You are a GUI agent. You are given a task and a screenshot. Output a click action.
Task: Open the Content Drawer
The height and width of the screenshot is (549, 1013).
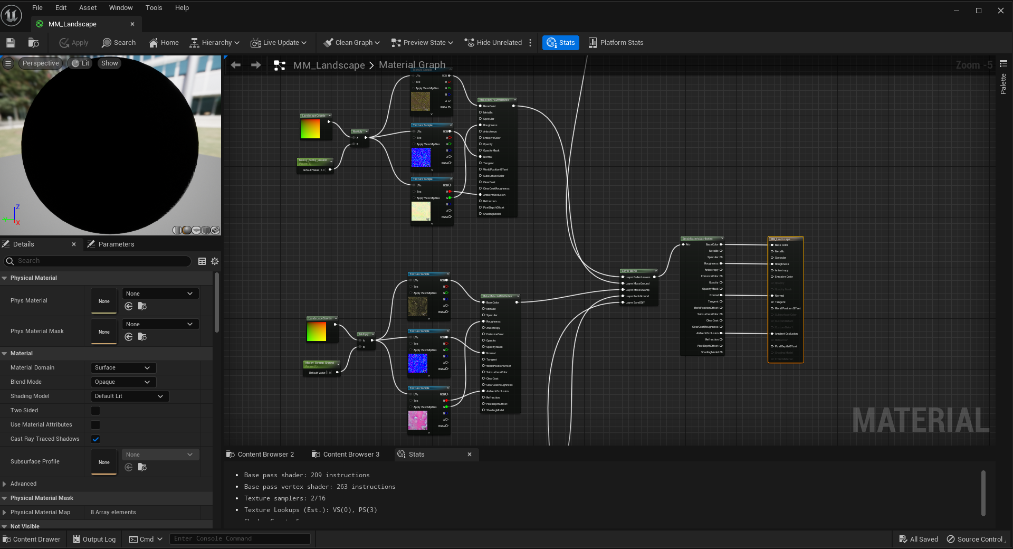pos(32,539)
